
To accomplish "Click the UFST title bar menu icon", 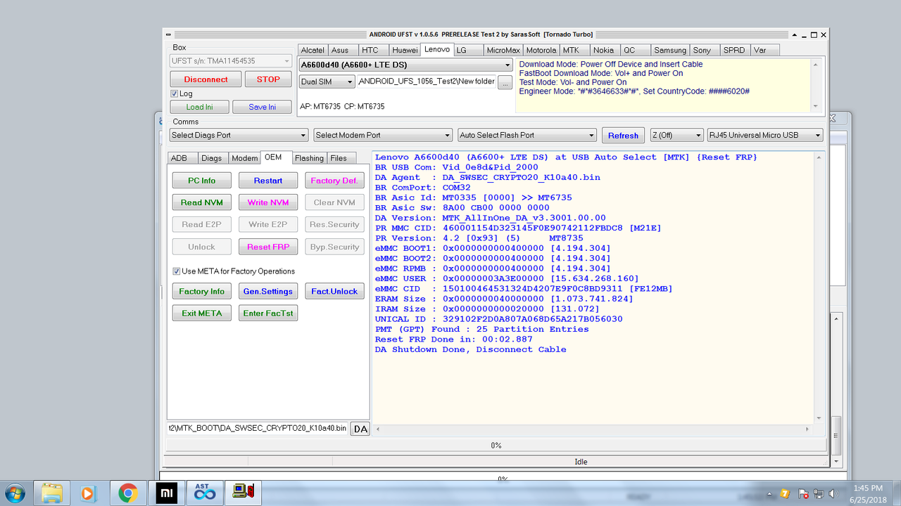I will (x=168, y=34).
